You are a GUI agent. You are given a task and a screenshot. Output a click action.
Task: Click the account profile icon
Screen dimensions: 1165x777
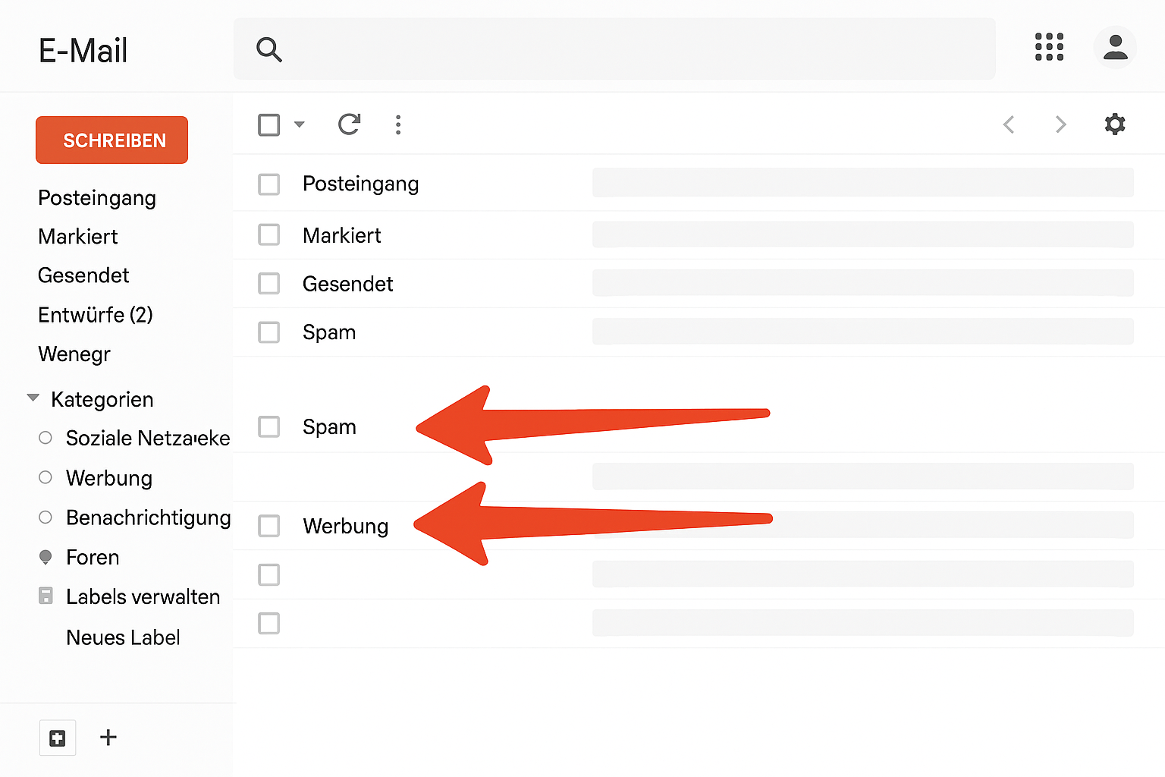pyautogui.click(x=1115, y=48)
